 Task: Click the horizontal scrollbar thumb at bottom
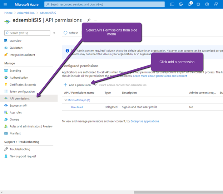(178, 192)
